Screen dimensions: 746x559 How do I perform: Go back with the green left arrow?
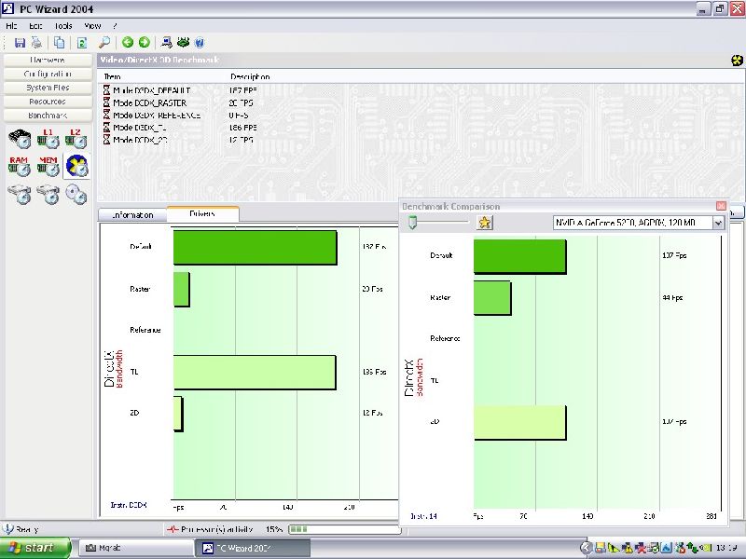tap(128, 42)
